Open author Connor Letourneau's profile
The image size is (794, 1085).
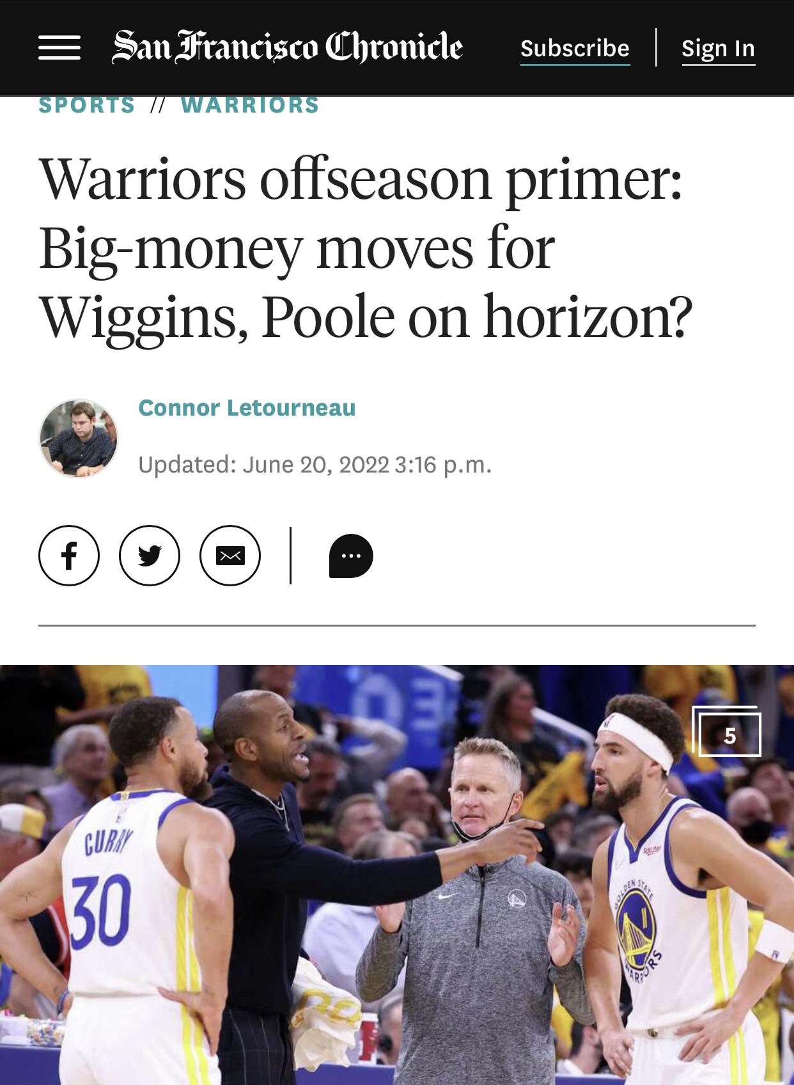(x=247, y=408)
